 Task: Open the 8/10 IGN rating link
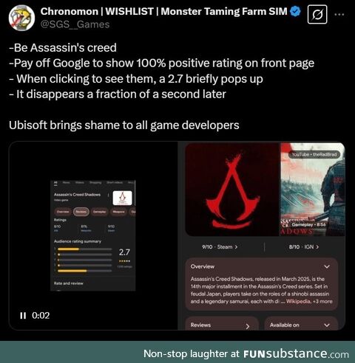pyautogui.click(x=304, y=246)
